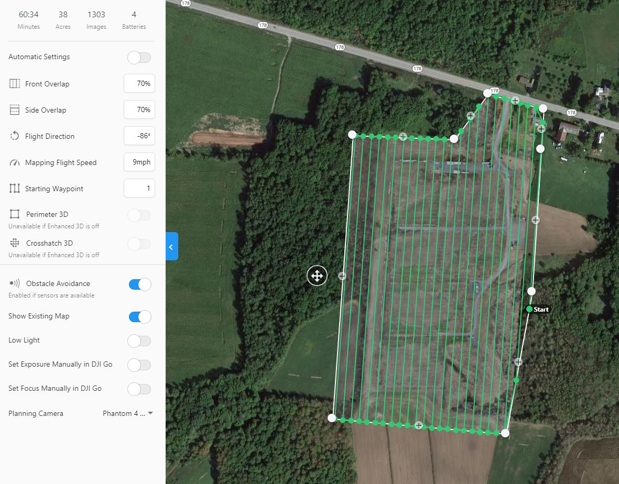619x484 pixels.
Task: Click the Front Overlap icon
Action: (x=15, y=84)
